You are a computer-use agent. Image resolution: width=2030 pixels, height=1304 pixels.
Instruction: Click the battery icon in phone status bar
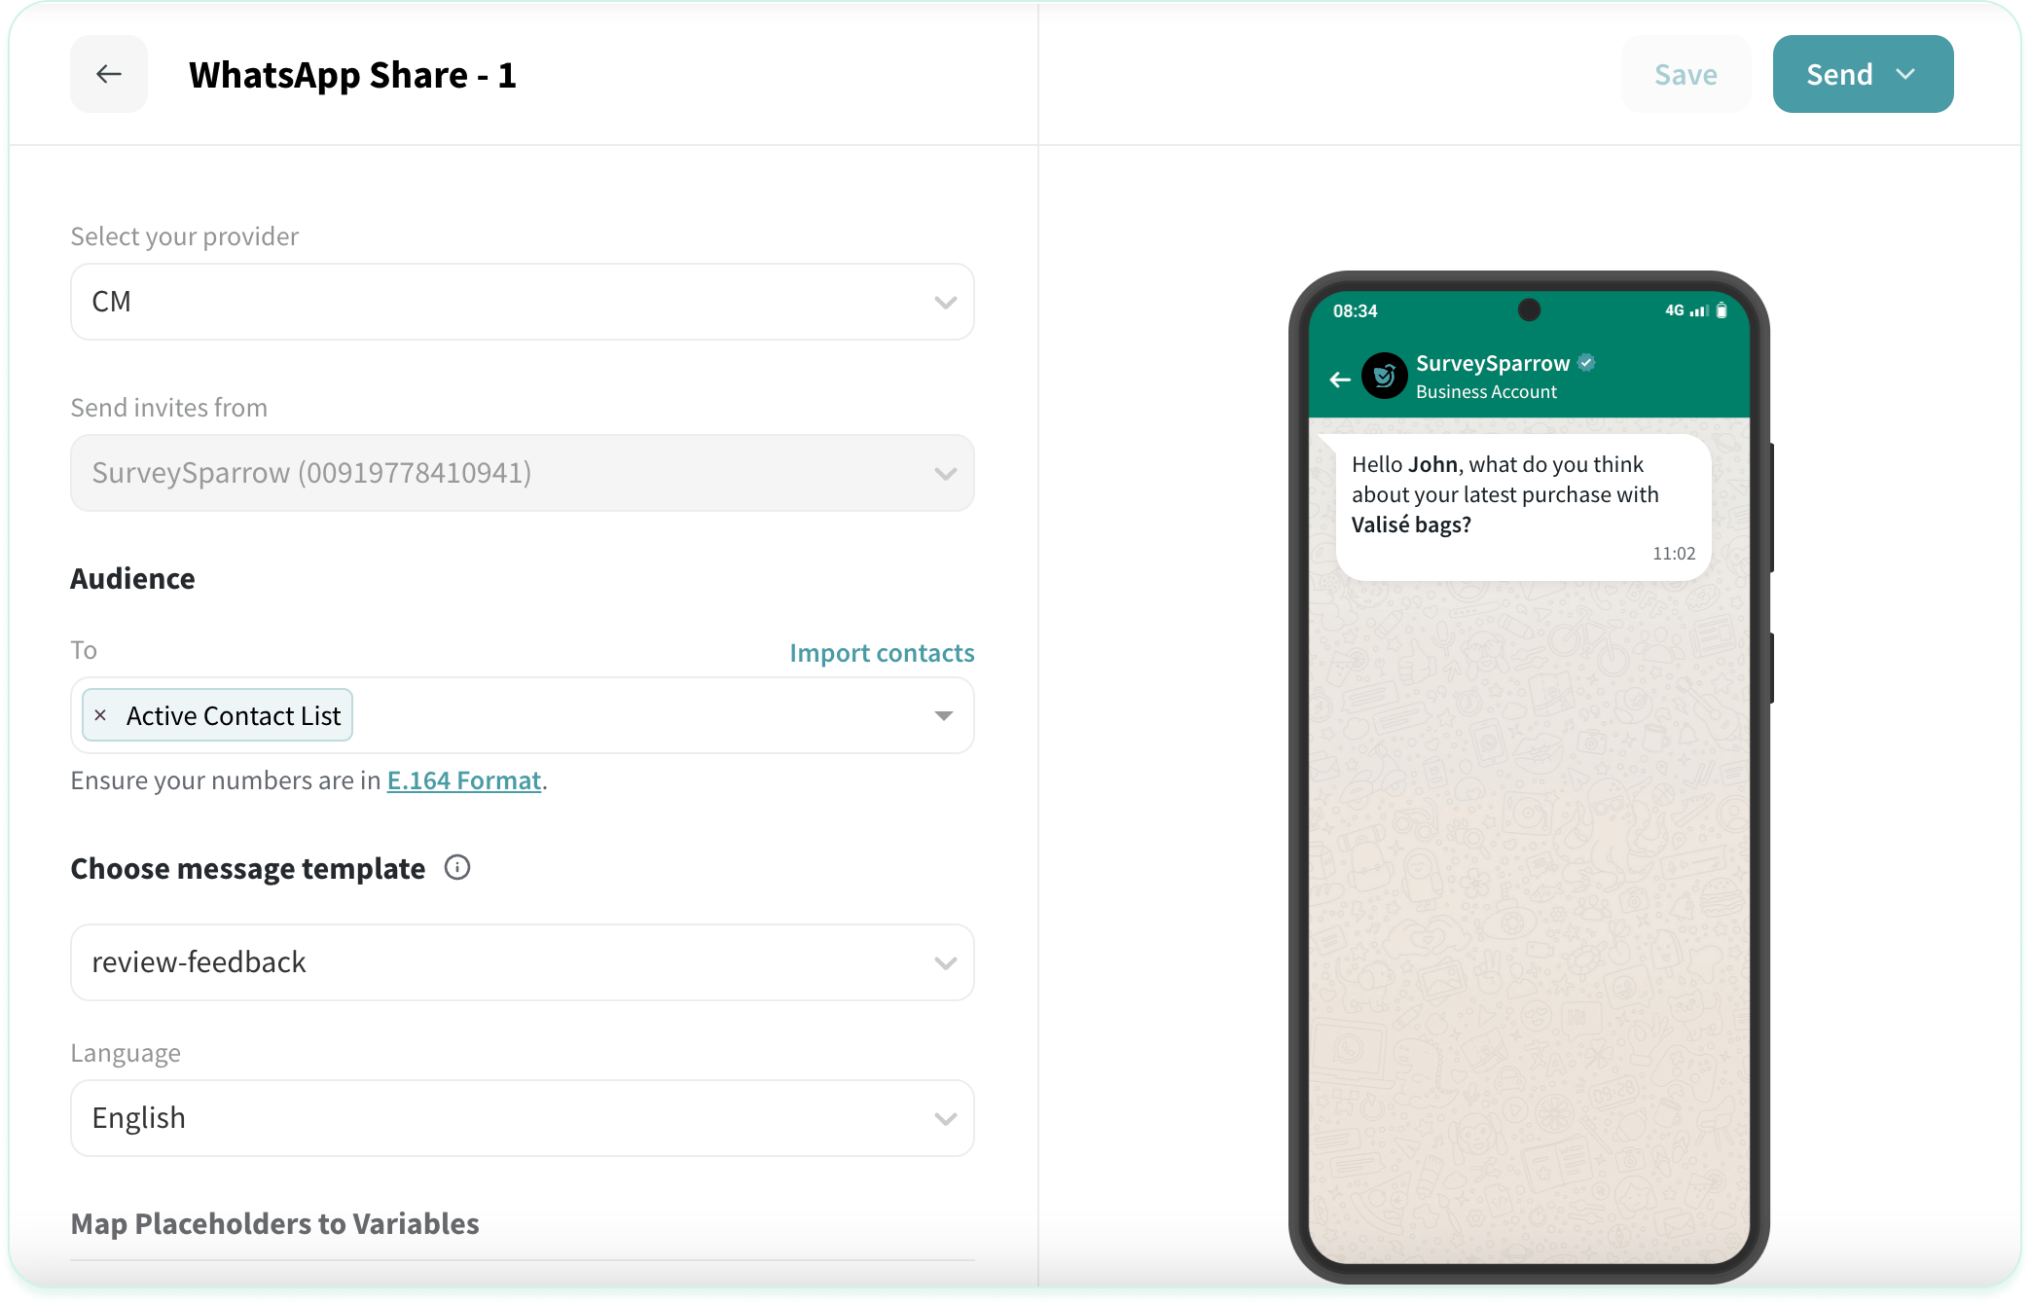[x=1722, y=310]
